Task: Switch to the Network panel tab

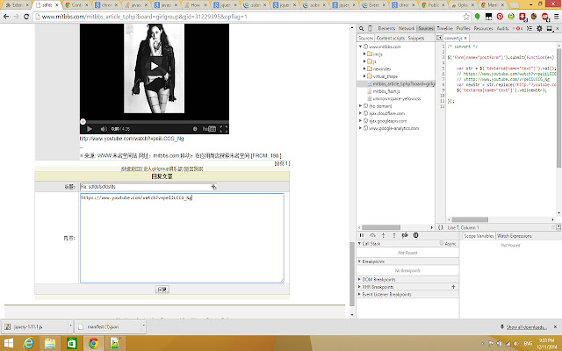Action: coord(407,28)
